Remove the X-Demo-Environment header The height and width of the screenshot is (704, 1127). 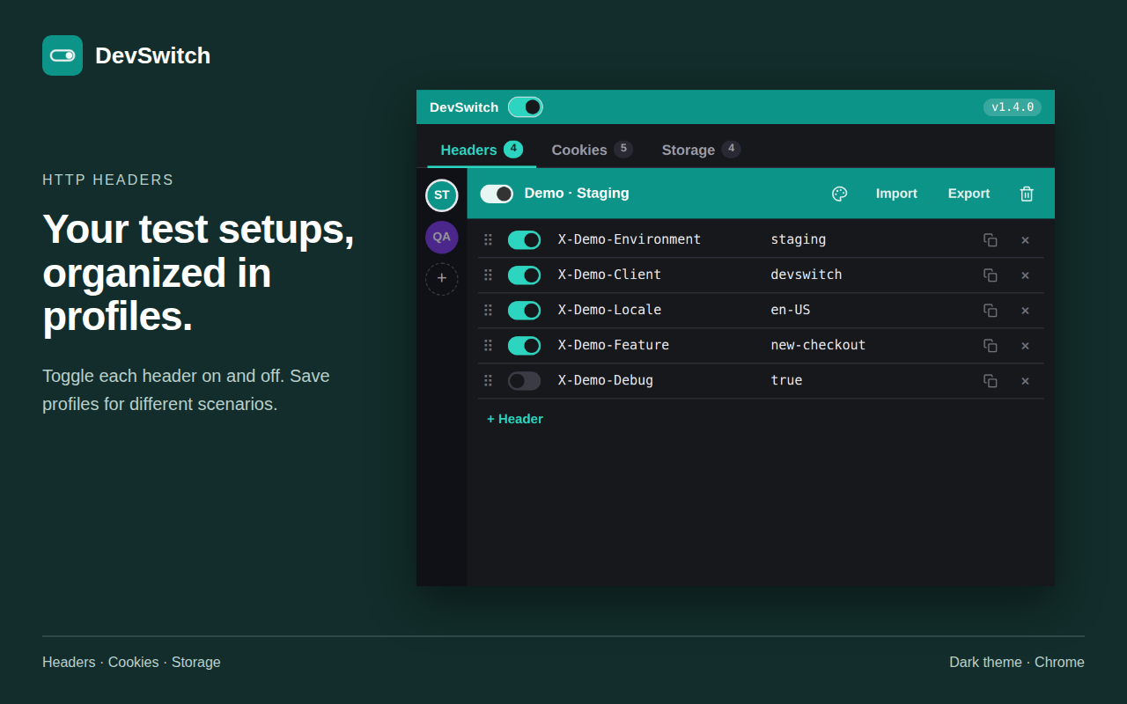pyautogui.click(x=1025, y=240)
